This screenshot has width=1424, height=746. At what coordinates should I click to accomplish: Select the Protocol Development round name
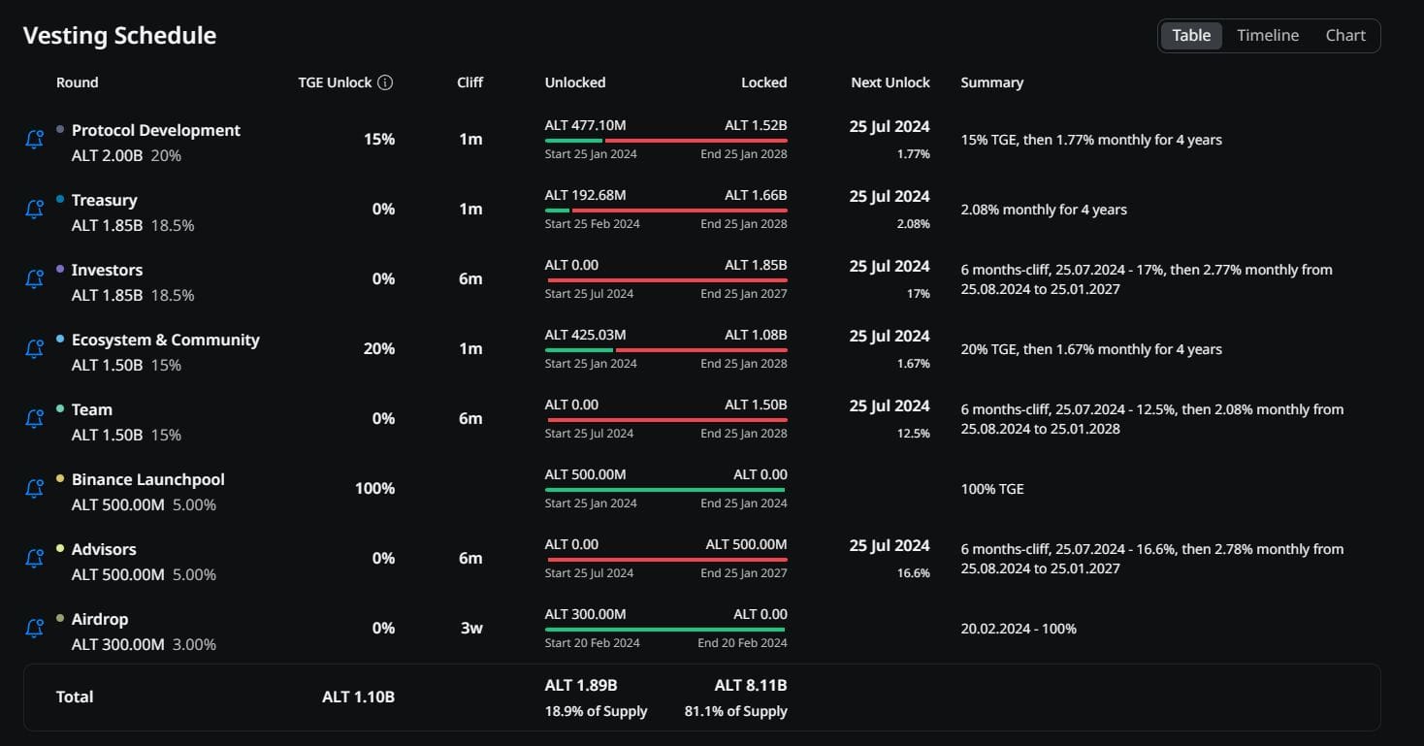[156, 130]
